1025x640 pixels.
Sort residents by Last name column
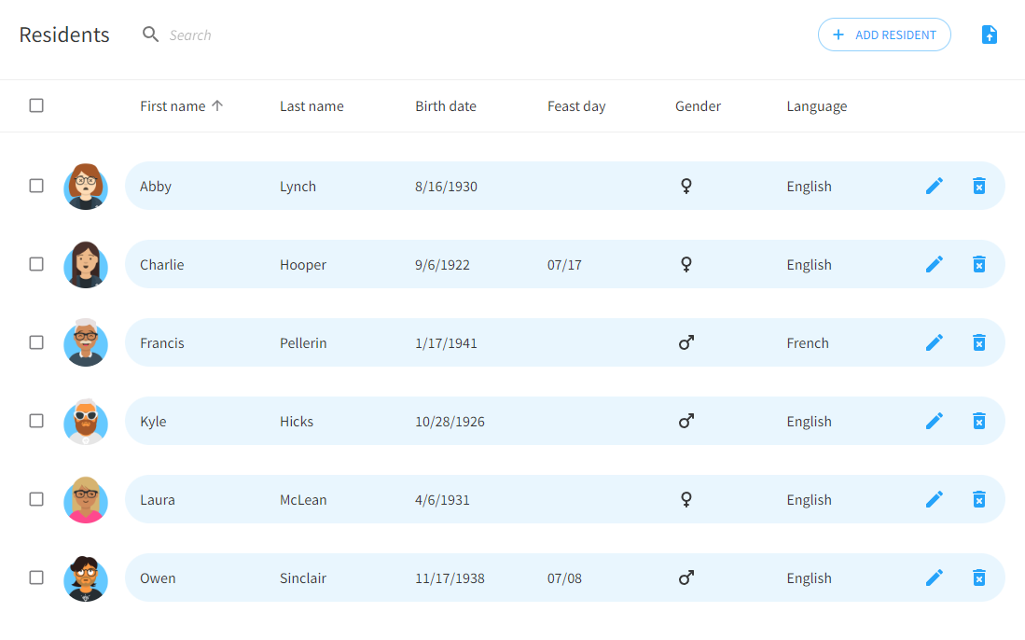point(312,106)
